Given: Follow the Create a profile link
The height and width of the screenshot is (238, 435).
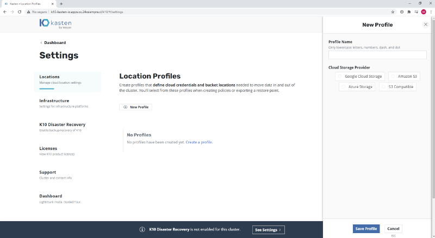Looking at the screenshot, I should click(x=199, y=142).
